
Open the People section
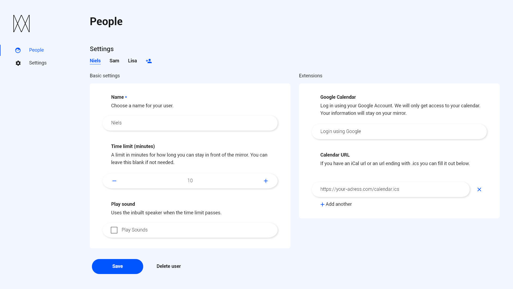[36, 50]
